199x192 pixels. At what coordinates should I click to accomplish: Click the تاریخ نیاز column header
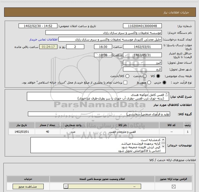pos(22,125)
